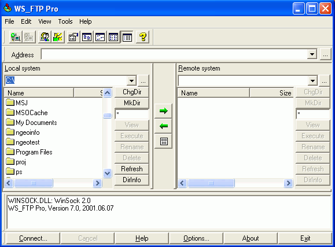The image size is (335, 247).
Task: Open the Options properties toolbar icon
Action: point(73,37)
